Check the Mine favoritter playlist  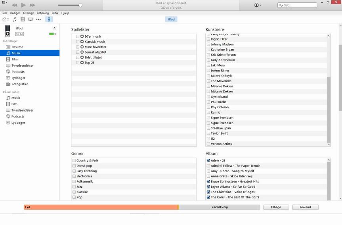[x=78, y=47]
